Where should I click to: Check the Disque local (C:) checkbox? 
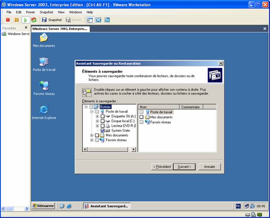(x=102, y=121)
